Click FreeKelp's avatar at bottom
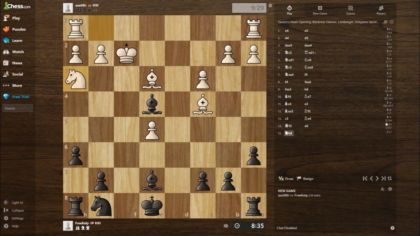Screen dimensions: 420x236 point(68,226)
